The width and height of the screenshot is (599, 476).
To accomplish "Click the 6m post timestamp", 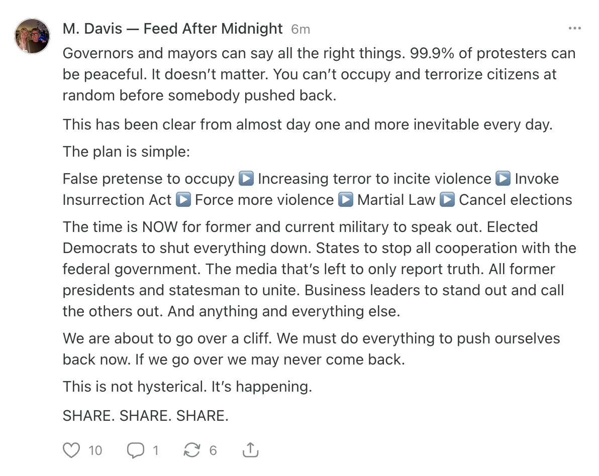I will (301, 29).
